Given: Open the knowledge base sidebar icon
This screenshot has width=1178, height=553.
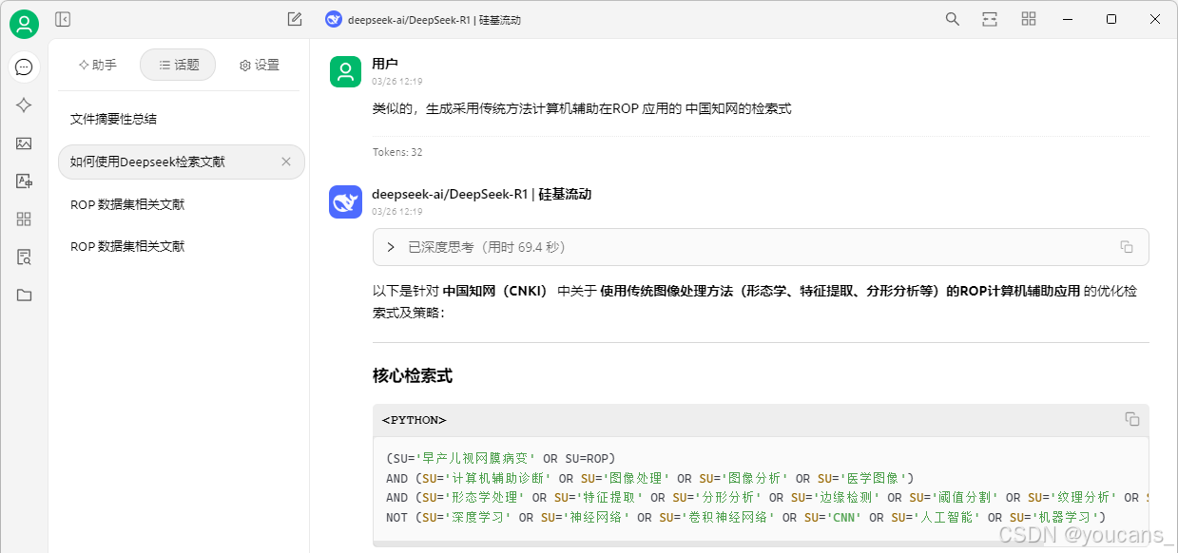Looking at the screenshot, I should pyautogui.click(x=24, y=257).
